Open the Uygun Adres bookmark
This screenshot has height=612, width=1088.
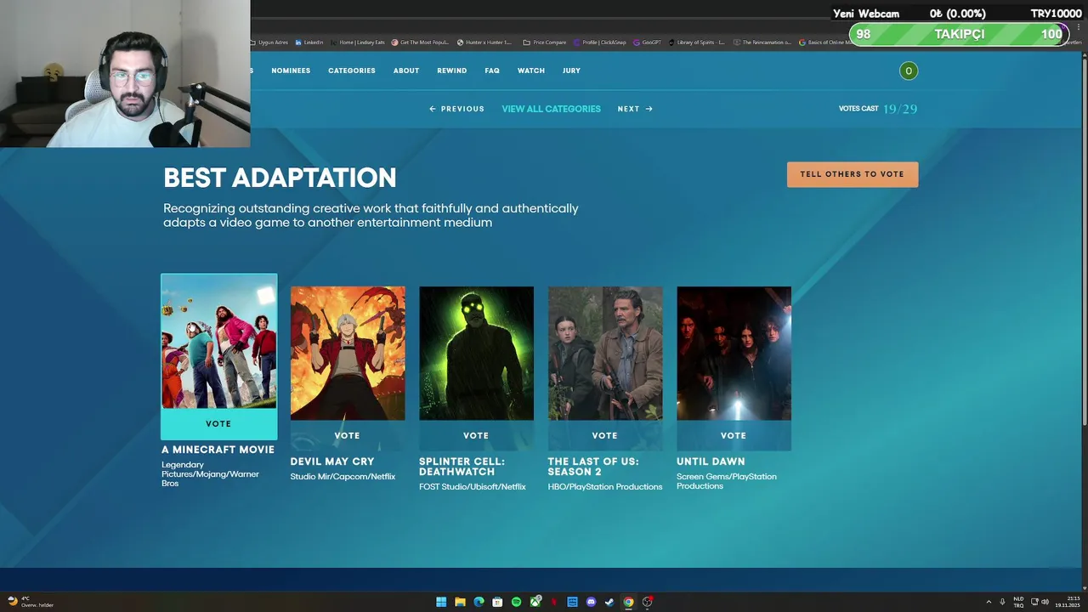click(270, 42)
